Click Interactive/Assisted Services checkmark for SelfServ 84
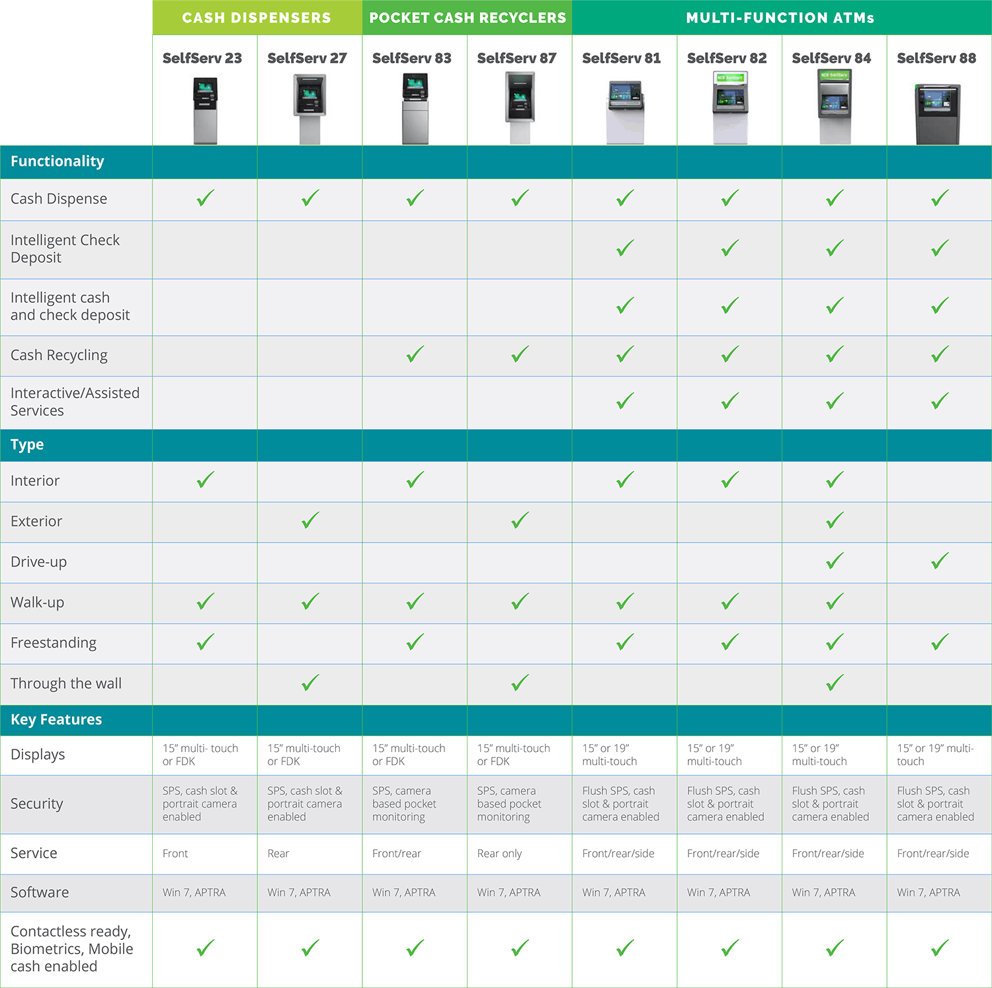 [835, 401]
